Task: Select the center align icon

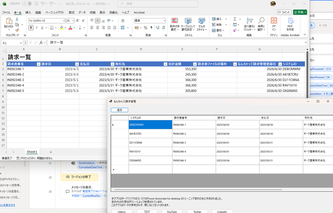Action: [98, 28]
